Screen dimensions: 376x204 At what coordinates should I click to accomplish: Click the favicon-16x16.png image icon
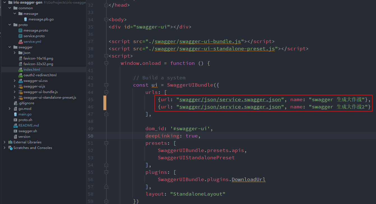(20, 58)
